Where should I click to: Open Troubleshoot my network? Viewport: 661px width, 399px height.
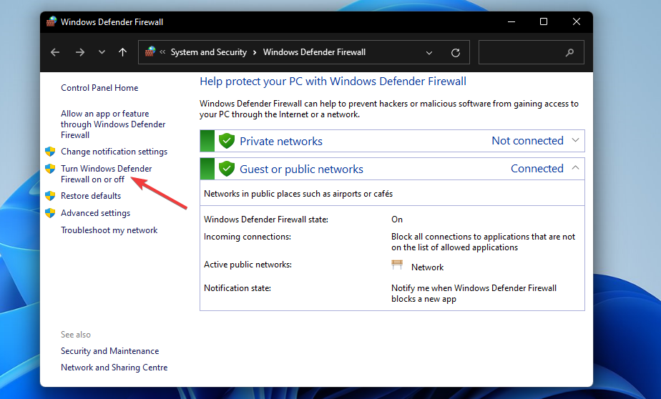point(109,230)
